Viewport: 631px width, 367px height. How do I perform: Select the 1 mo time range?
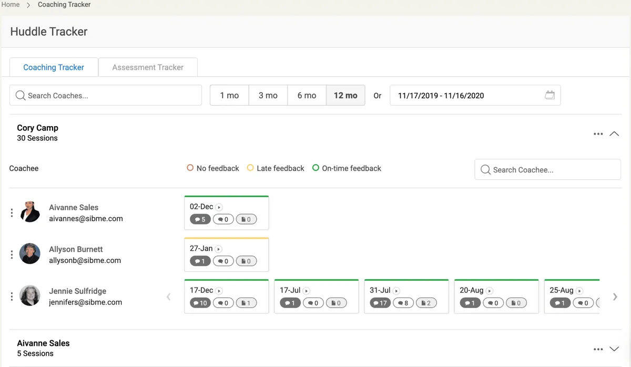coord(229,96)
